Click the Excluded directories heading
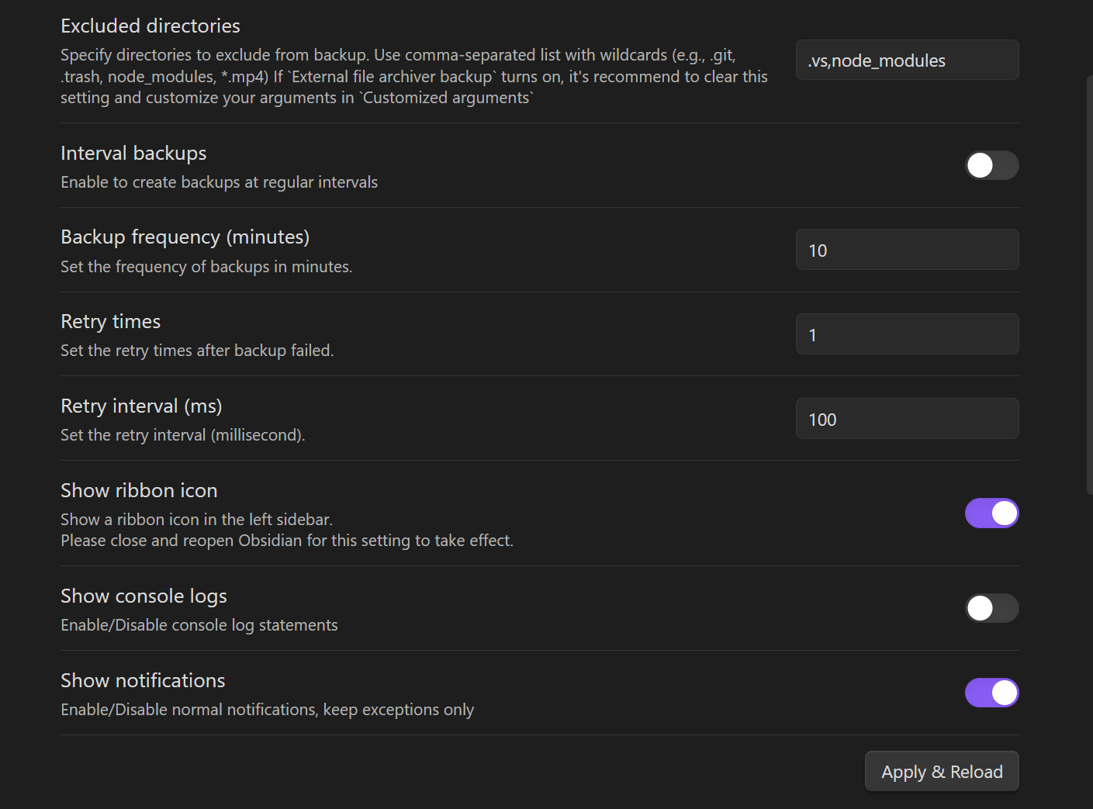1093x809 pixels. [150, 26]
